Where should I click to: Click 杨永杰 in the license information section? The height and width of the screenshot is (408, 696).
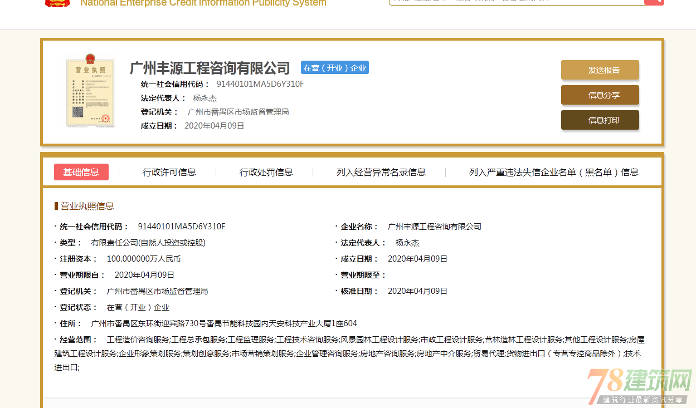pos(407,243)
